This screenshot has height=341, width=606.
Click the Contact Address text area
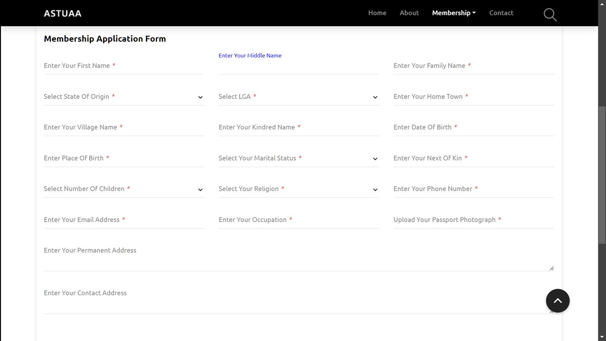tap(299, 299)
